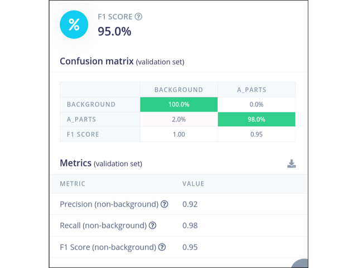Click the Confusion matrix heading
This screenshot has width=357, height=268.
point(97,61)
